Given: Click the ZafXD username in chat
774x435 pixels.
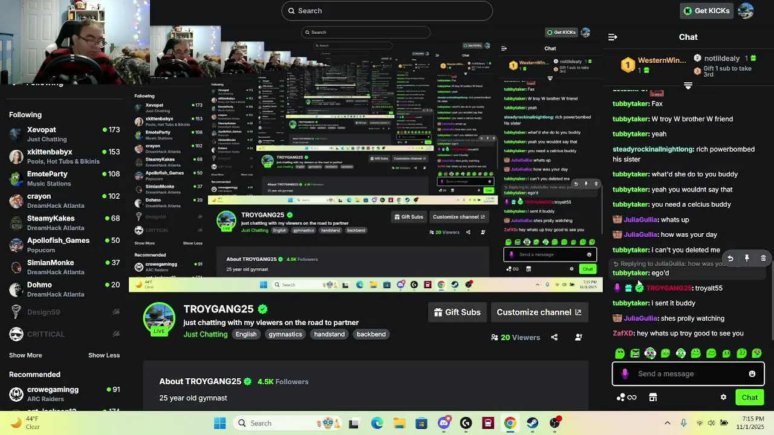Looking at the screenshot, I should click(x=623, y=333).
